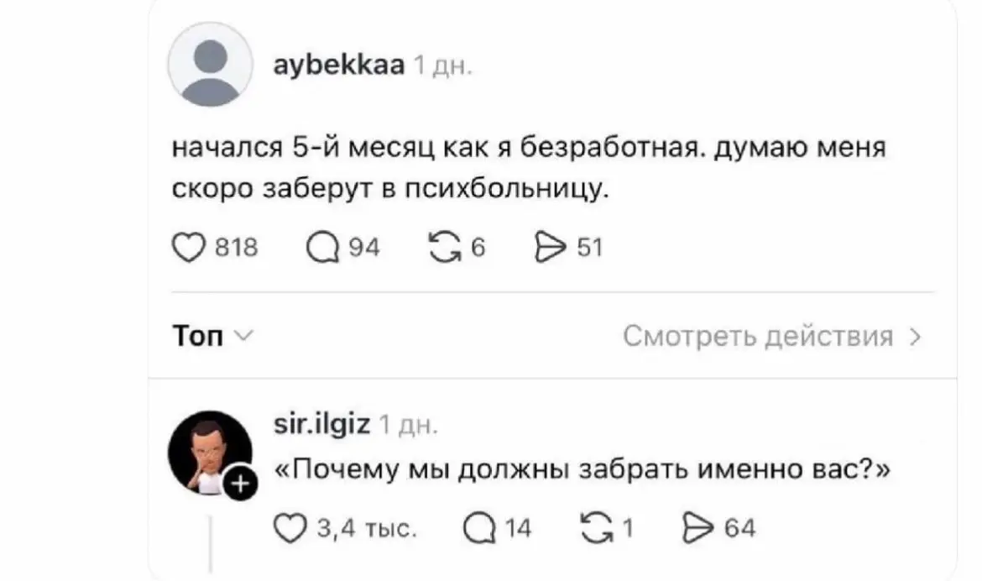Screen dimensions: 982x581
Task: Toggle like on the top comment
Action: pyautogui.click(x=292, y=528)
